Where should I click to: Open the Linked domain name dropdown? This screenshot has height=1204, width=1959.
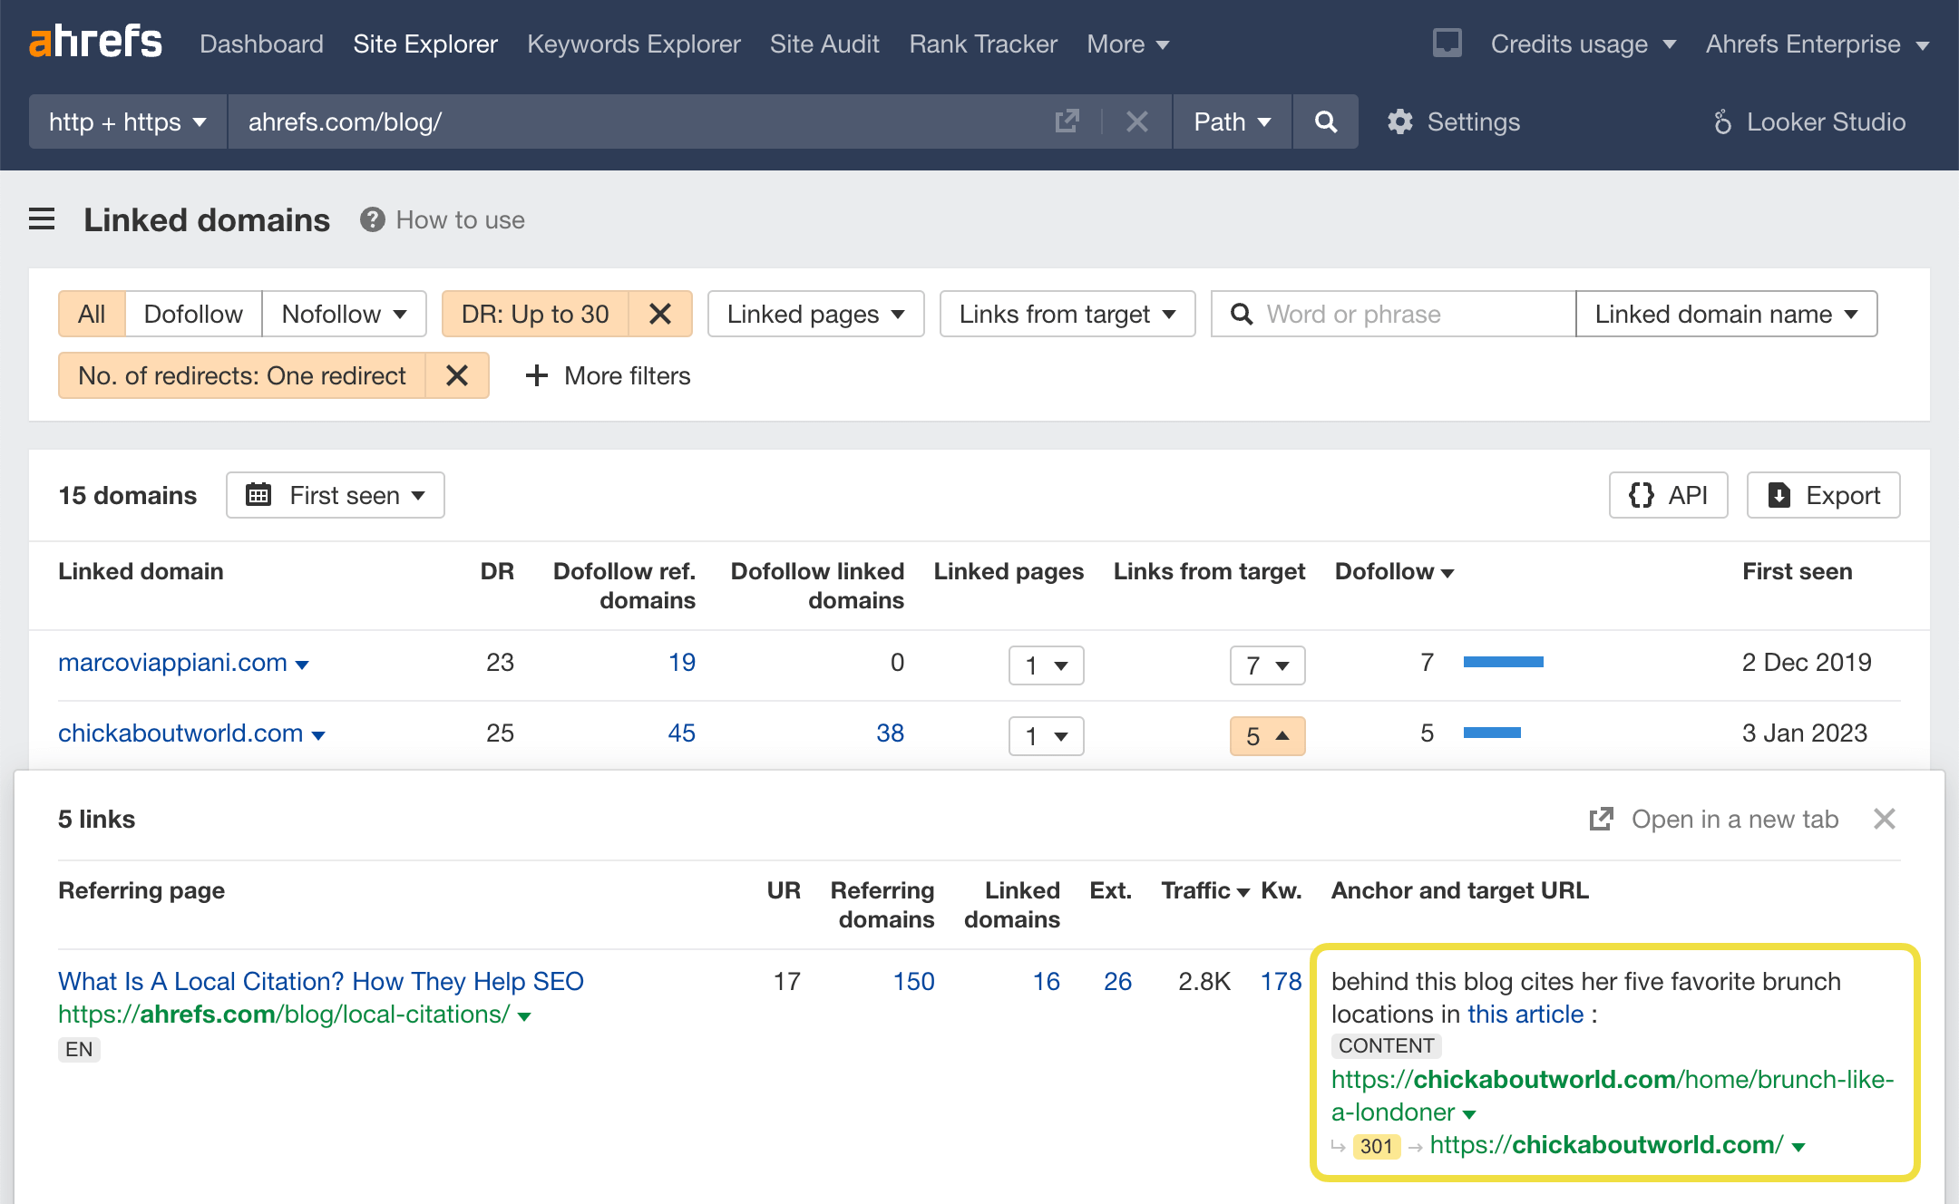[x=1725, y=314]
